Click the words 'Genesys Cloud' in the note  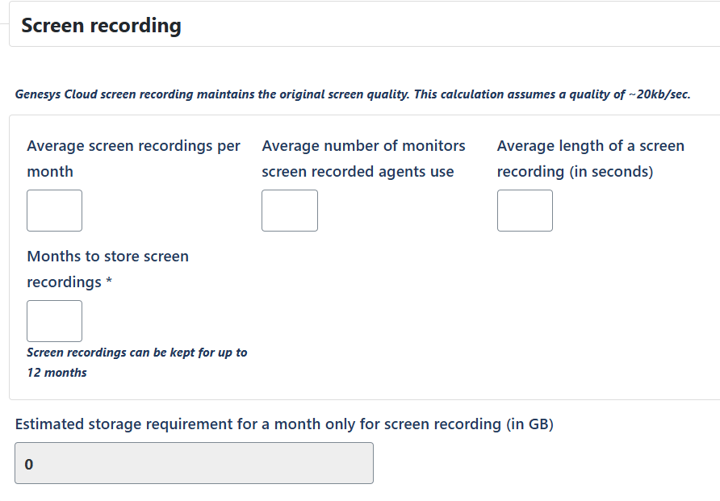point(51,94)
